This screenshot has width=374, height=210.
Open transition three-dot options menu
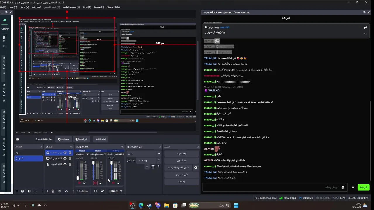coord(159,167)
